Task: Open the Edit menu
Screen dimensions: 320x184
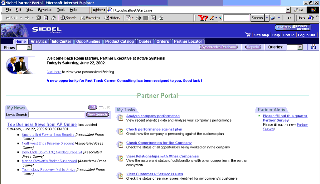Action: (x=18, y=10)
